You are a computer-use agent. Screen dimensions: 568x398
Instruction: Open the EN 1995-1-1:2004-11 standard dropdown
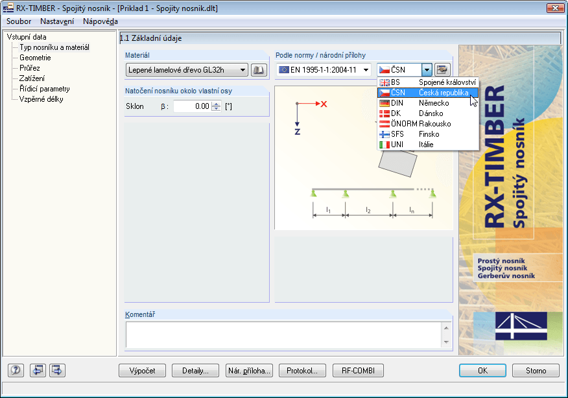(324, 69)
